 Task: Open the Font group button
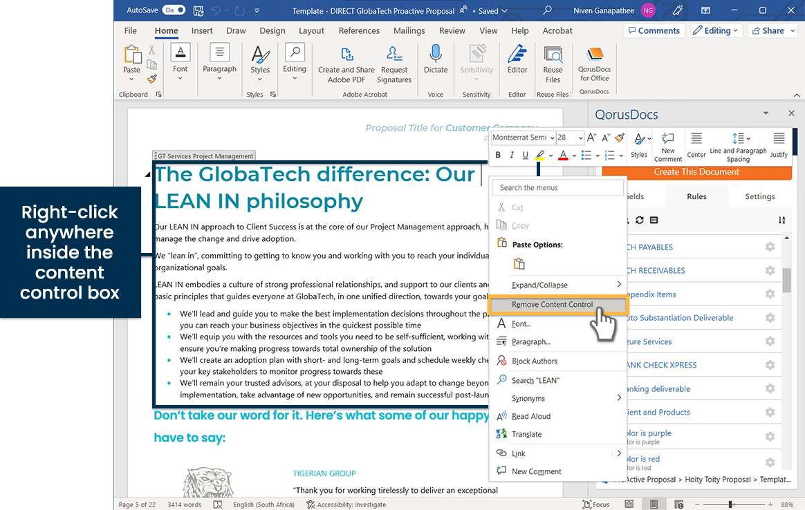click(x=181, y=62)
